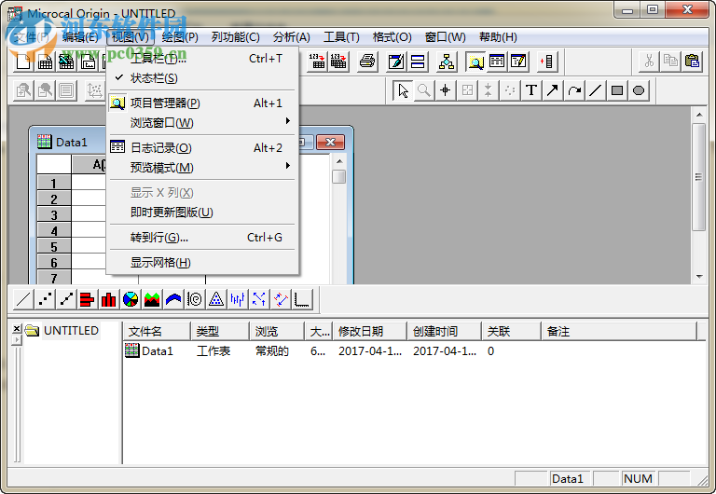
Task: Toggle the Project Explorer toolbar button
Action: (x=475, y=62)
